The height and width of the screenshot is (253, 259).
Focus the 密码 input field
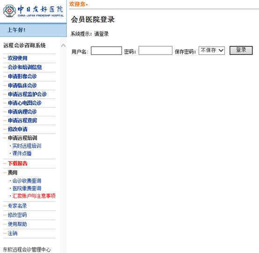(155, 51)
